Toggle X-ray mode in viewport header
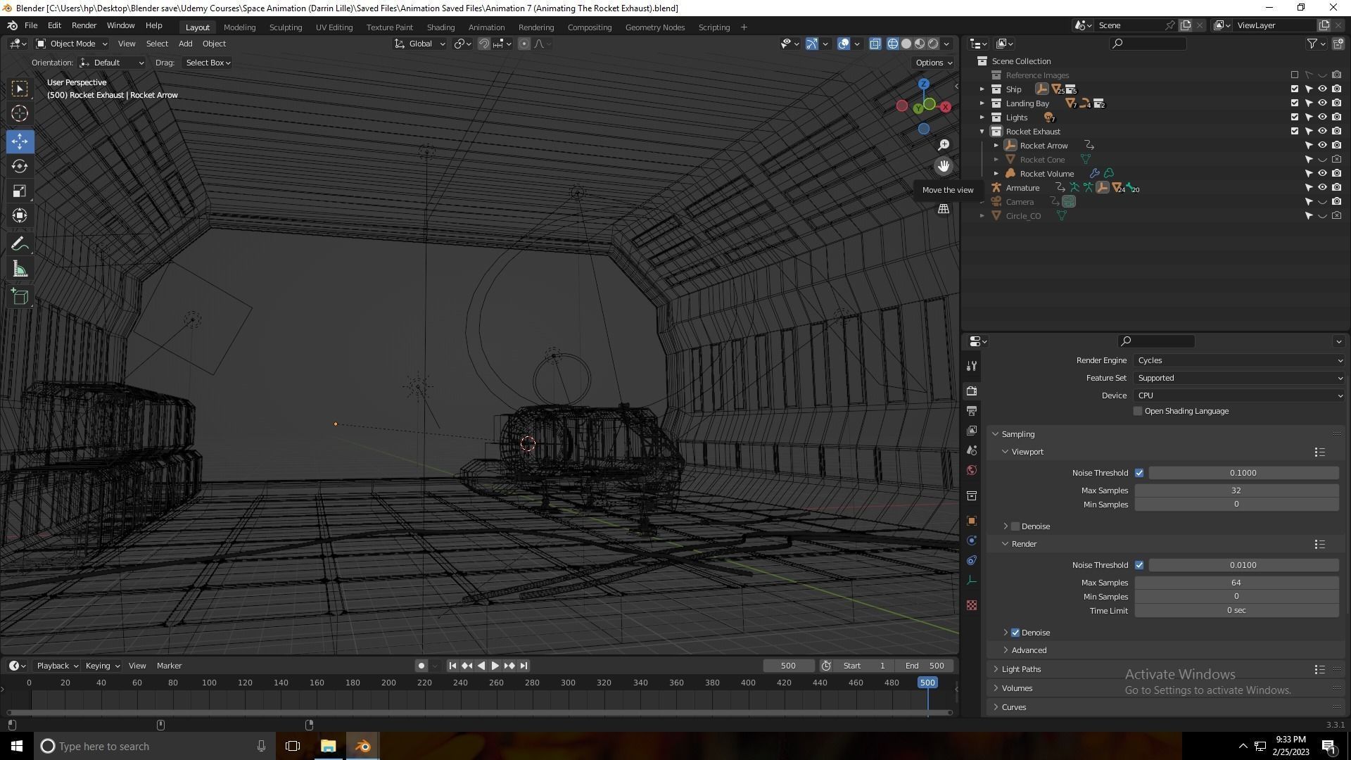Viewport: 1351px width, 760px height. (x=875, y=44)
